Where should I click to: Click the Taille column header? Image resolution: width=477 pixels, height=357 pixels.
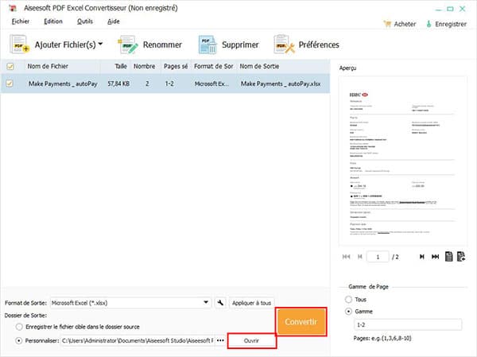121,66
